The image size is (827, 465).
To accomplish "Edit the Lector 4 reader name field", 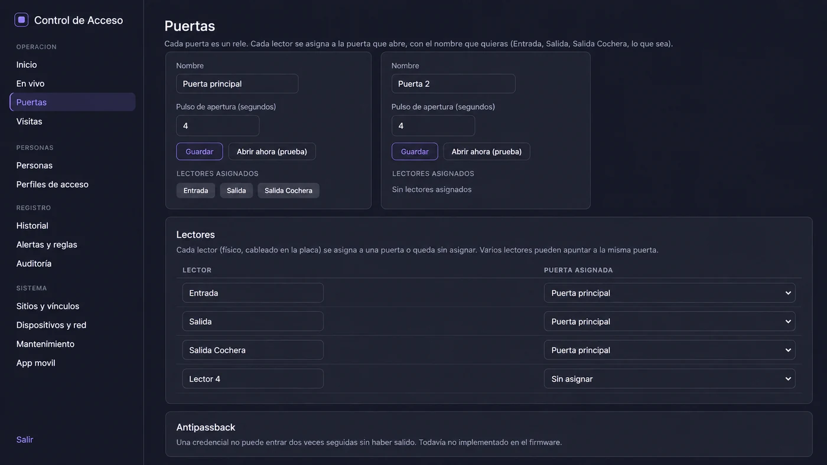I will pyautogui.click(x=253, y=379).
